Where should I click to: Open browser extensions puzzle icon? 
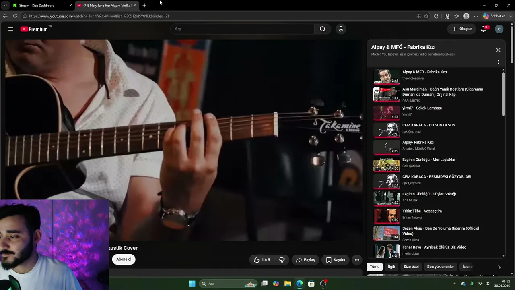click(436, 16)
